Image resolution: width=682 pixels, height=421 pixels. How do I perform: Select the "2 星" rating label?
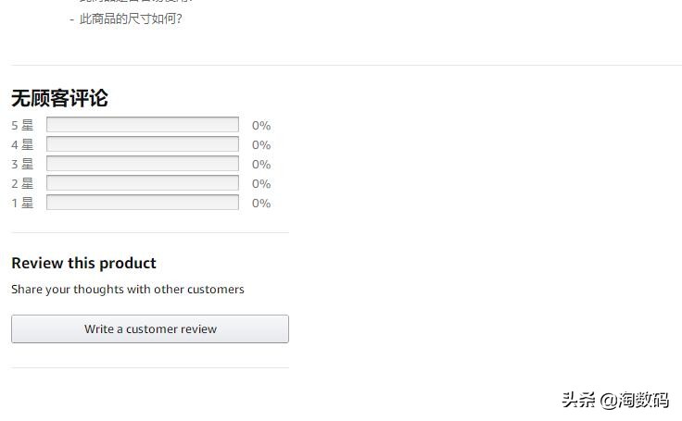tap(22, 184)
